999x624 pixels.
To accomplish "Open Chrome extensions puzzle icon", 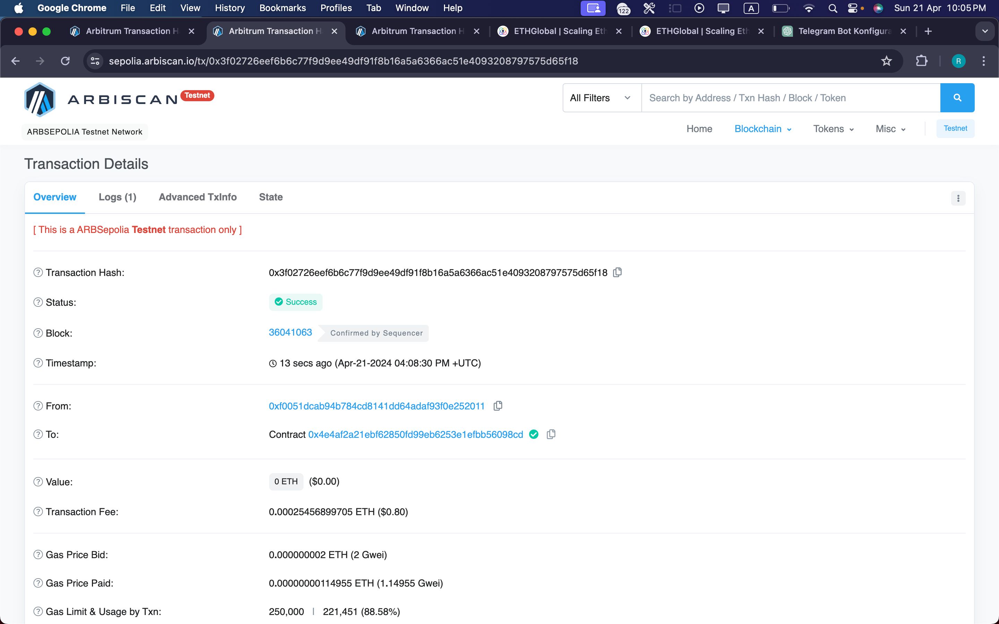I will click(921, 61).
